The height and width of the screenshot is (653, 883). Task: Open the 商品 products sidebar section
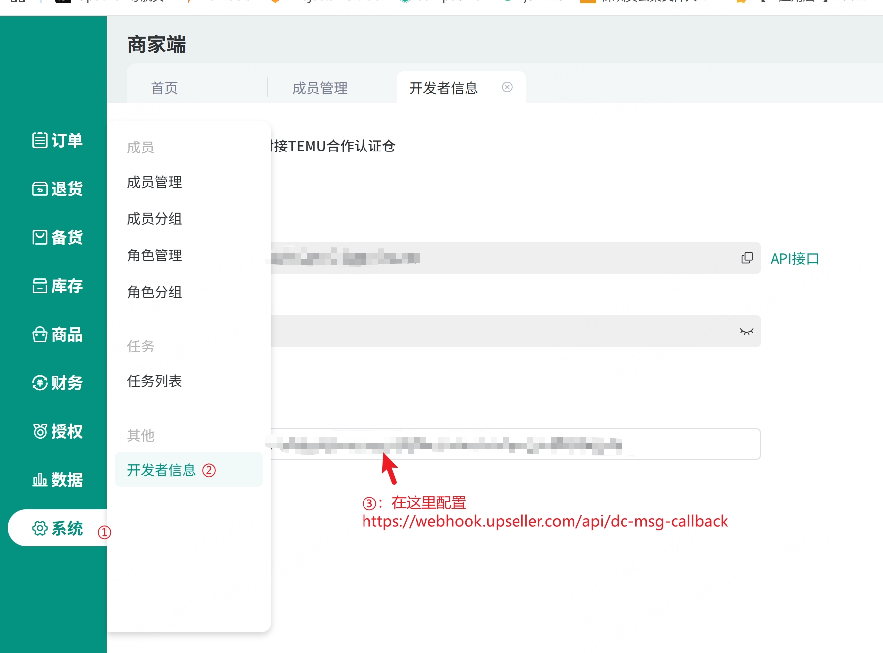(x=57, y=335)
